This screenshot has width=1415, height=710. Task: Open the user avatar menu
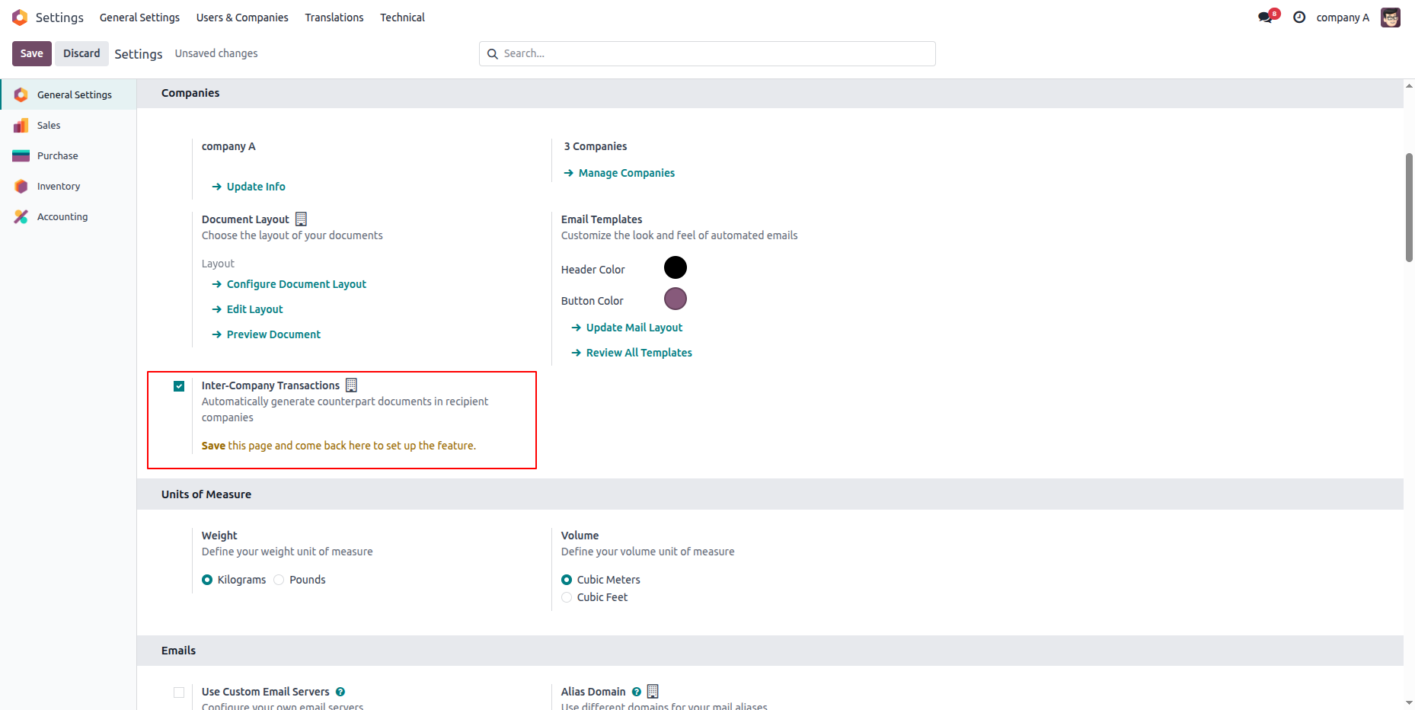[1391, 17]
